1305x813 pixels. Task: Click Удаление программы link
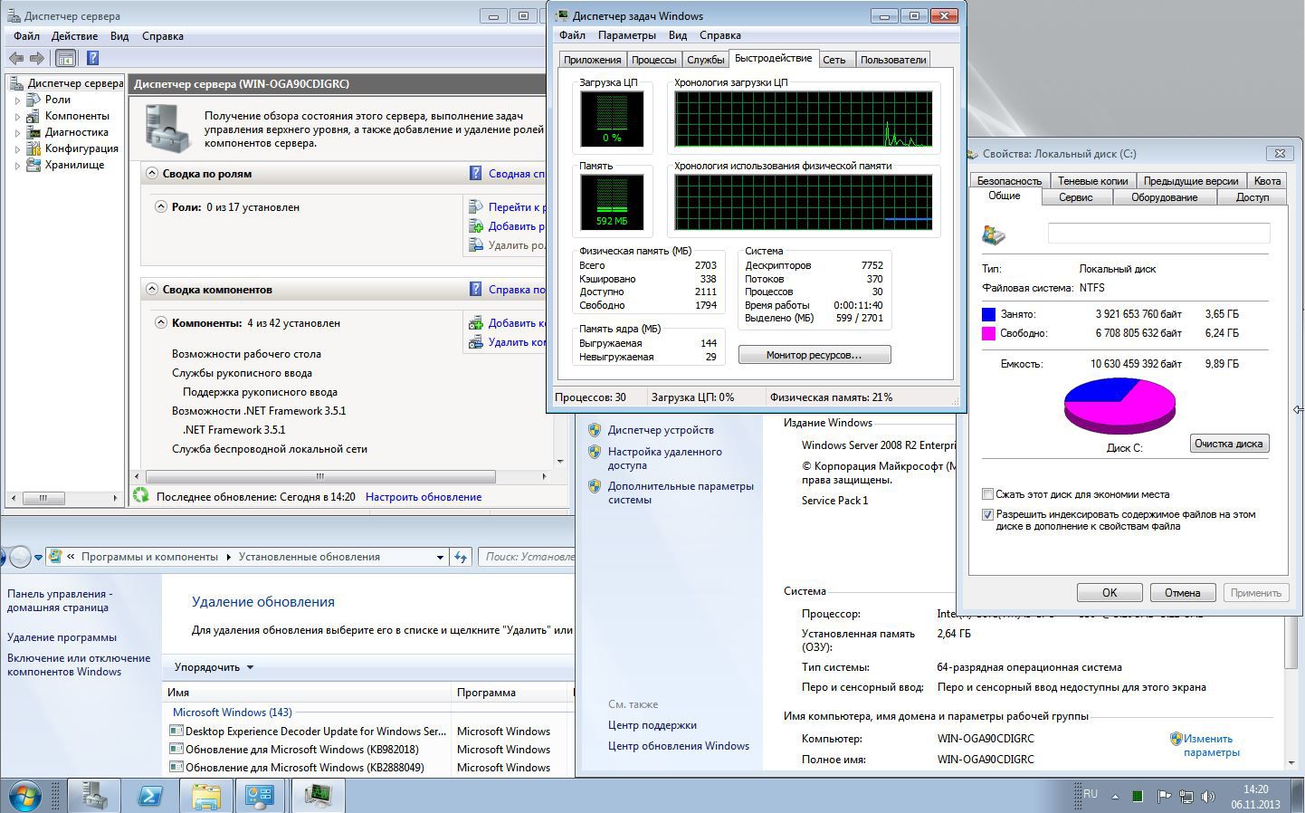(x=62, y=637)
